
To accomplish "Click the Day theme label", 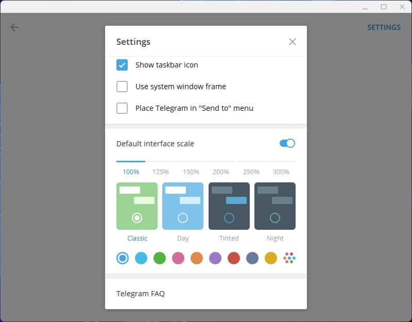I will point(183,238).
